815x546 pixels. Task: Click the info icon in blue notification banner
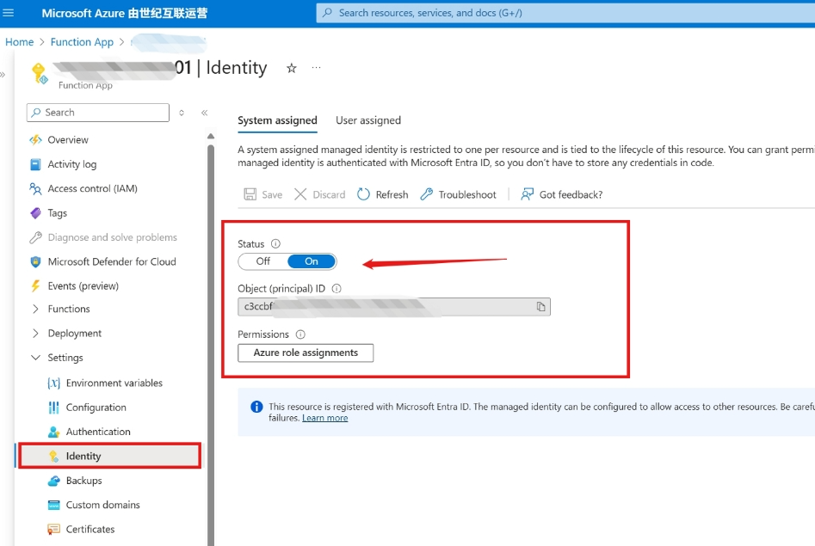(256, 407)
